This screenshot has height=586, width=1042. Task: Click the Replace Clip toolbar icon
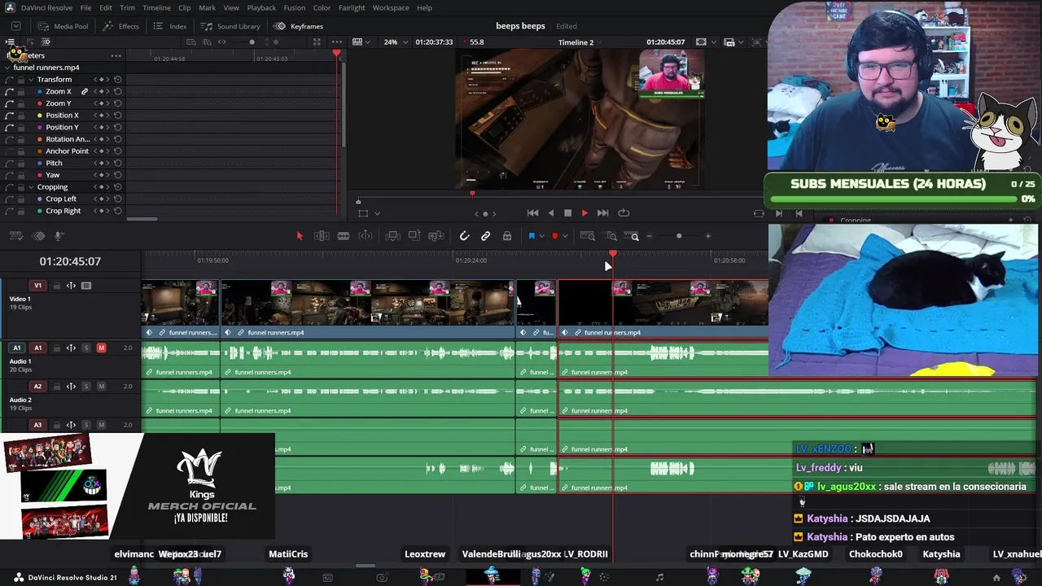(436, 236)
